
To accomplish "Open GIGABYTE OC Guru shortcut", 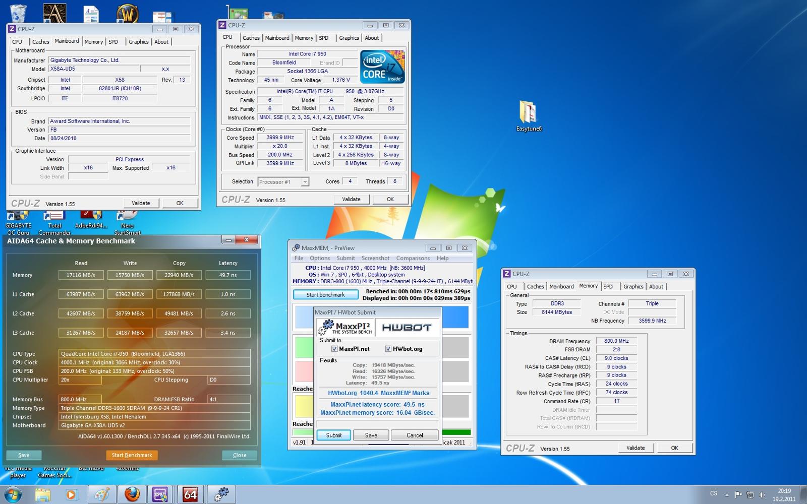I will tap(18, 223).
